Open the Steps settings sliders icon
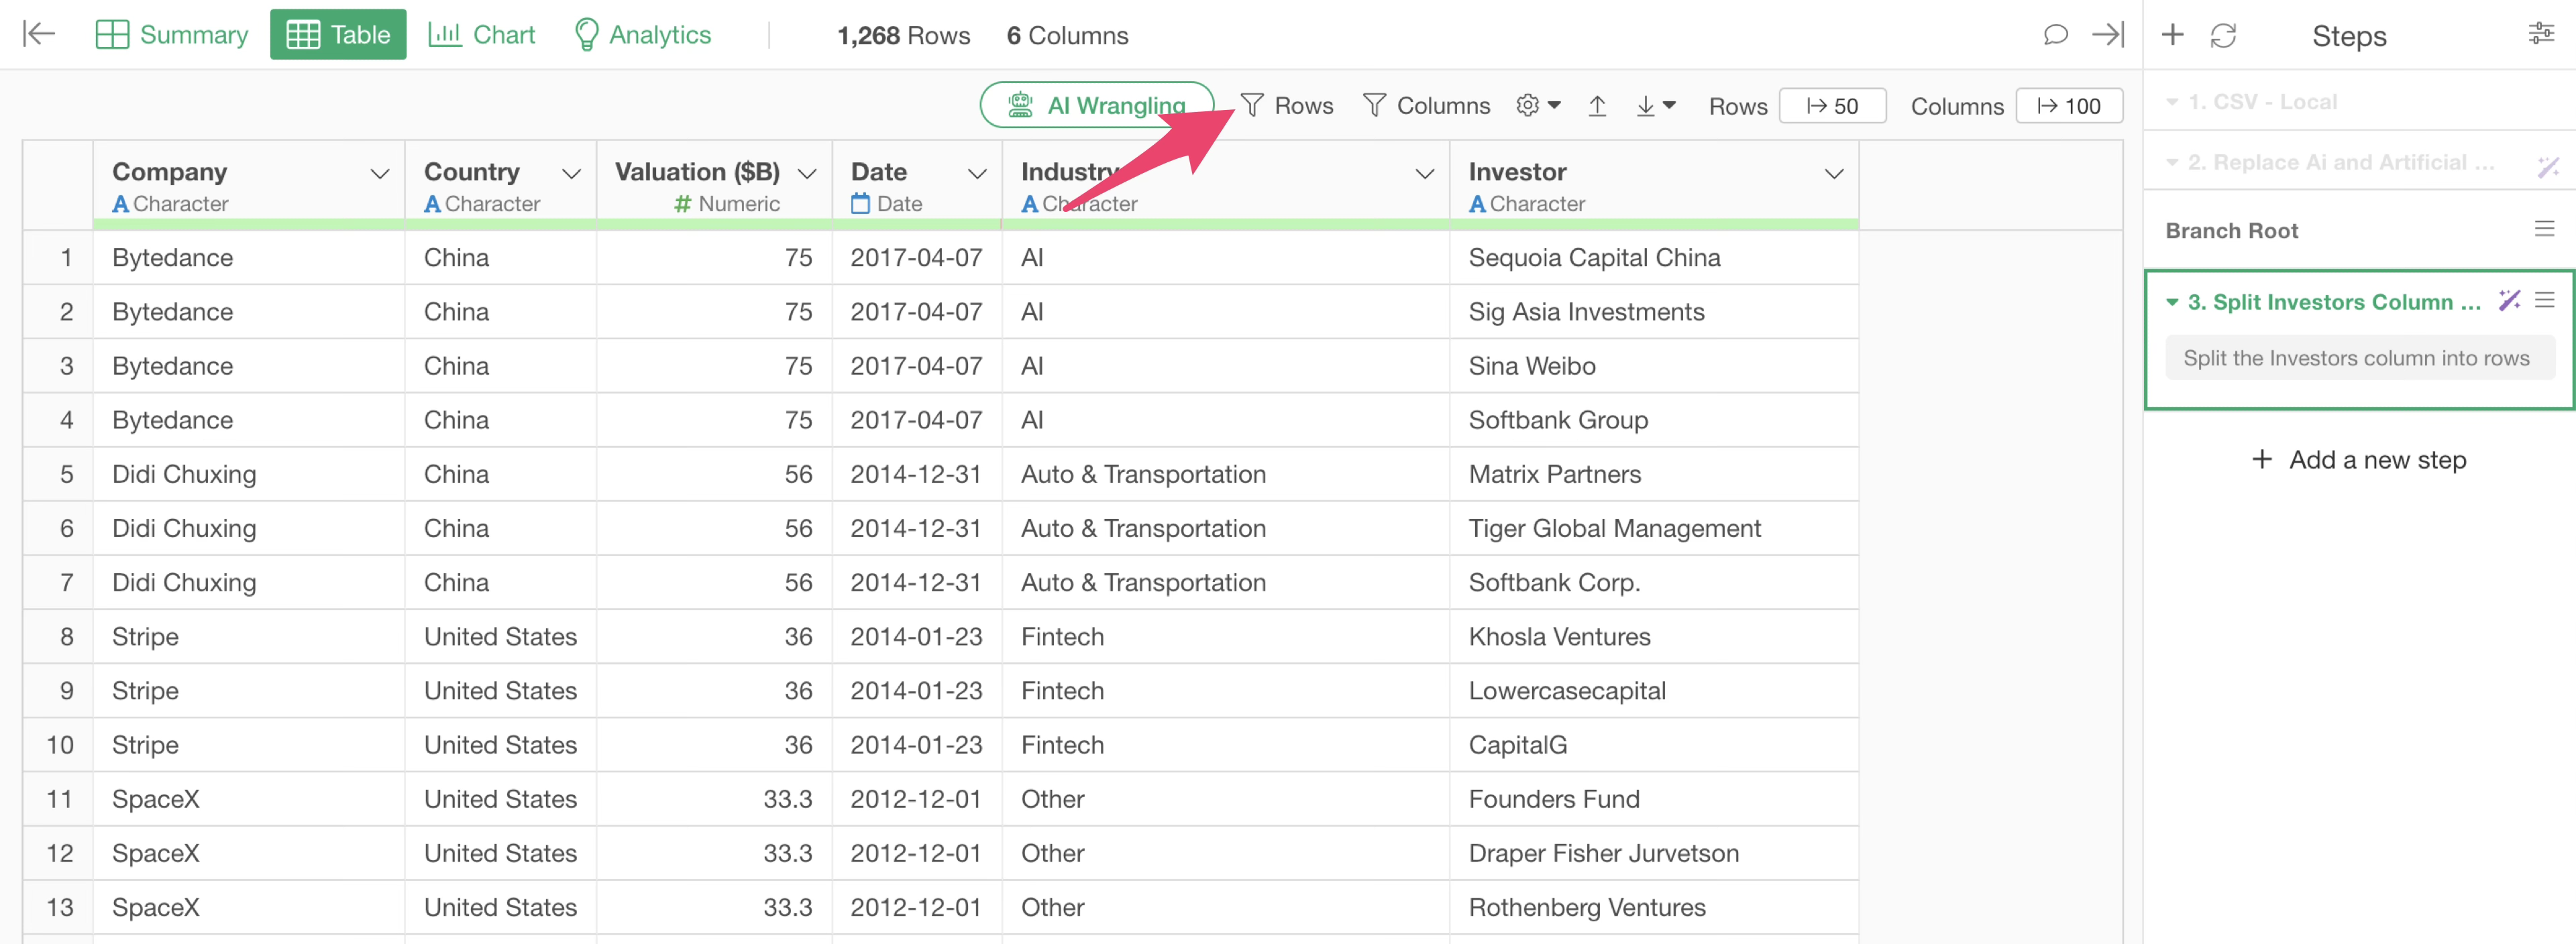Image resolution: width=2576 pixels, height=944 pixels. 2541,33
